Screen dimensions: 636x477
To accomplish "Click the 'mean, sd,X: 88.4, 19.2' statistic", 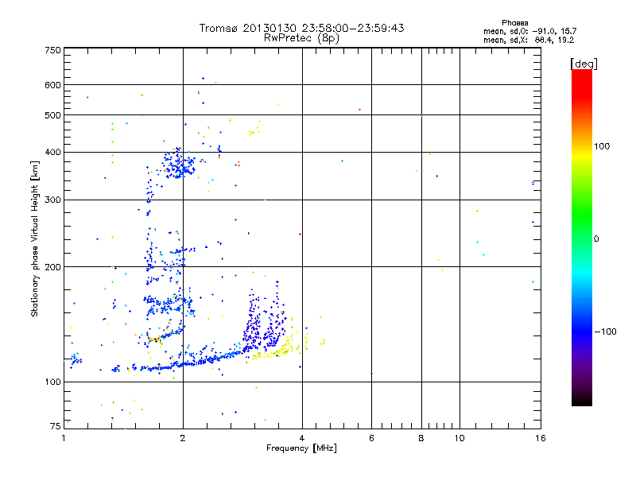I will click(529, 41).
